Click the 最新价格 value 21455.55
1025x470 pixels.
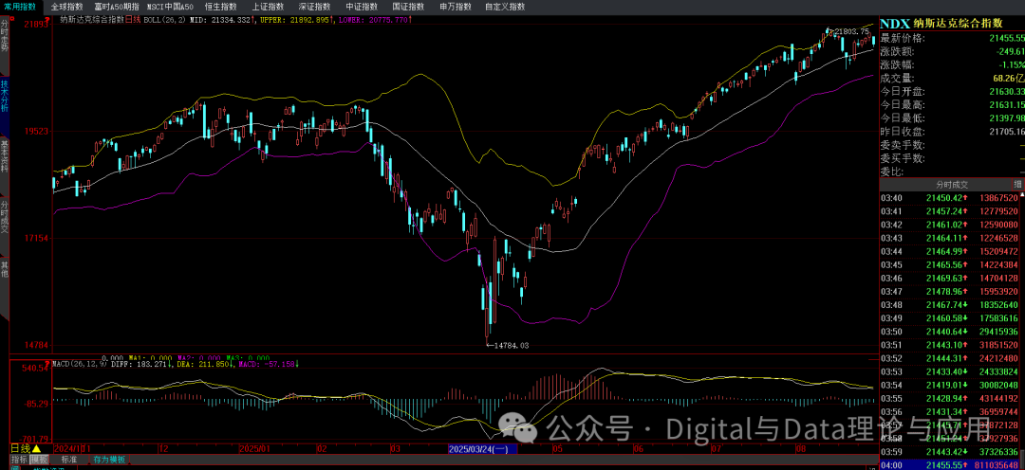tap(1007, 38)
